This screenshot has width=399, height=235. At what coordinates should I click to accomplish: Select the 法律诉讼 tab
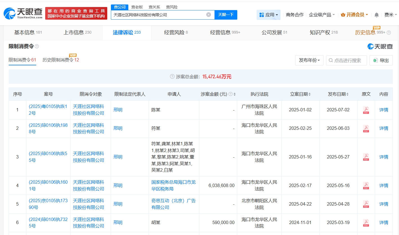(x=127, y=33)
